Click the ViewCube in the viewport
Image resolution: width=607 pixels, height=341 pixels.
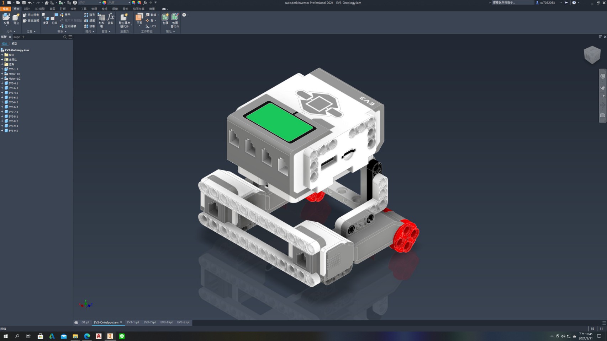pos(592,55)
